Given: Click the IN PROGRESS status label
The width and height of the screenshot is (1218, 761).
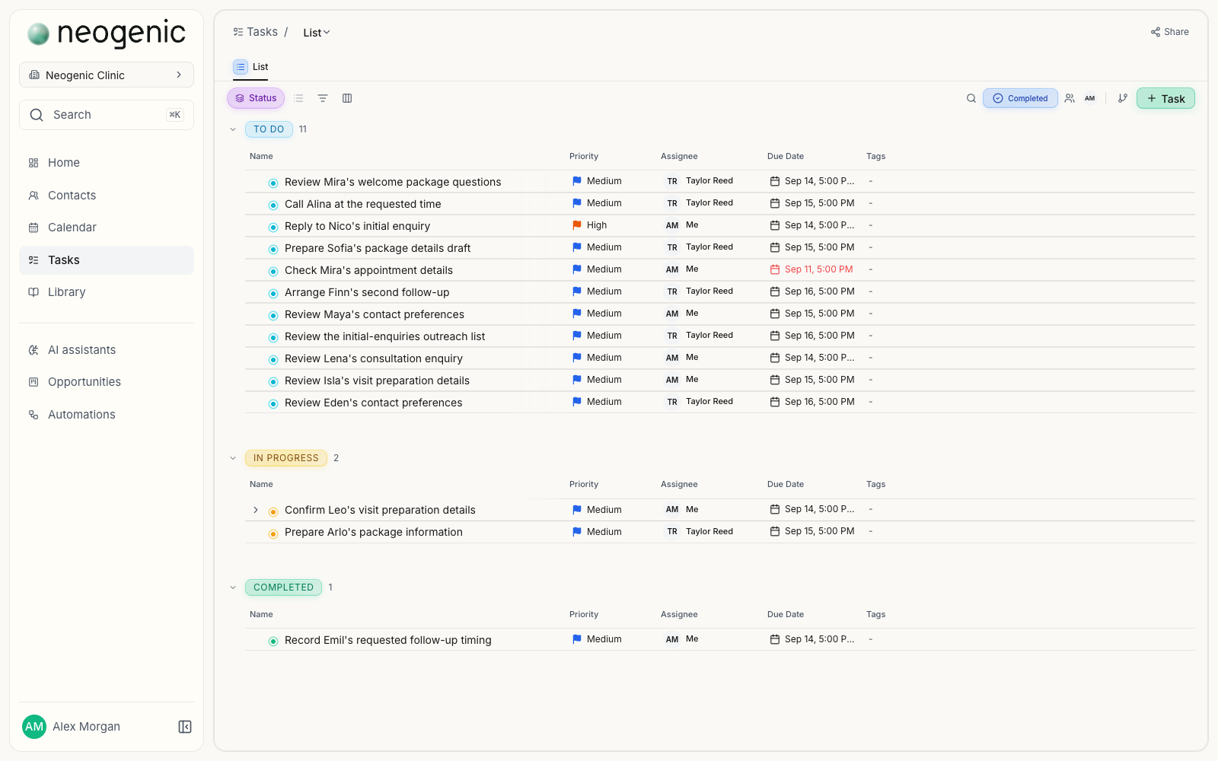Looking at the screenshot, I should [286, 458].
